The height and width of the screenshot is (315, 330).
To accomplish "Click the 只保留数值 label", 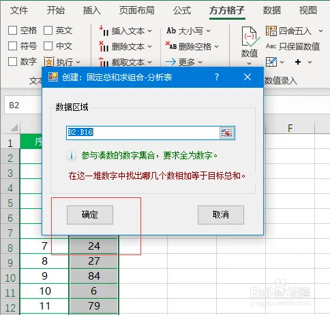I will point(299,46).
